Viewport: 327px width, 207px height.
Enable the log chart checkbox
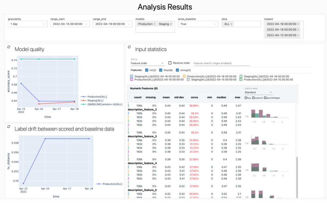coord(246,98)
